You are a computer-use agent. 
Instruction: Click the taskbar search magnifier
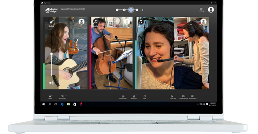pos(50,104)
